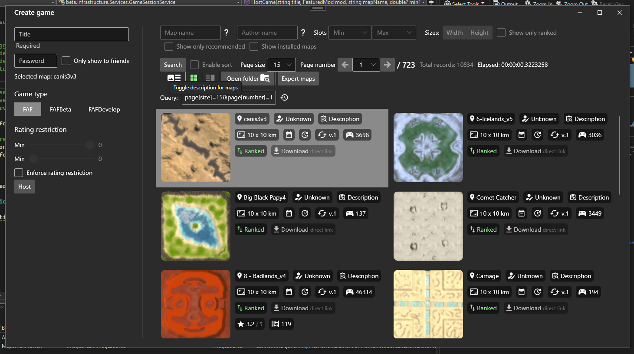Click help question mark after Map name
The height and width of the screenshot is (354, 634).
point(226,33)
